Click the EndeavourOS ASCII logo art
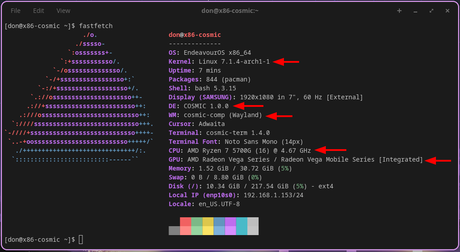Image resolution: width=460 pixels, height=252 pixels. click(79, 97)
